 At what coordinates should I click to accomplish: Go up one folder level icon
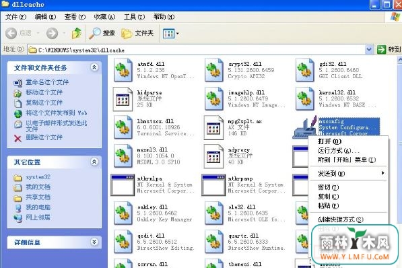[x=76, y=34]
